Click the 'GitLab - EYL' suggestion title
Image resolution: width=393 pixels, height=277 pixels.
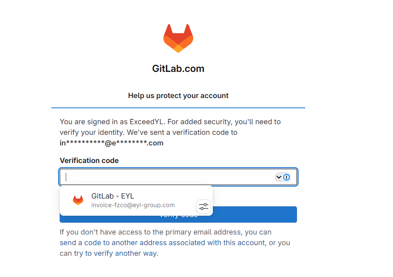click(112, 196)
